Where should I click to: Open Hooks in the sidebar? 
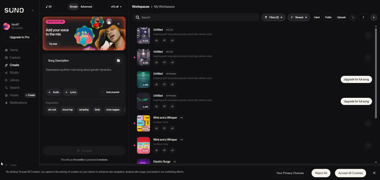coord(14,95)
